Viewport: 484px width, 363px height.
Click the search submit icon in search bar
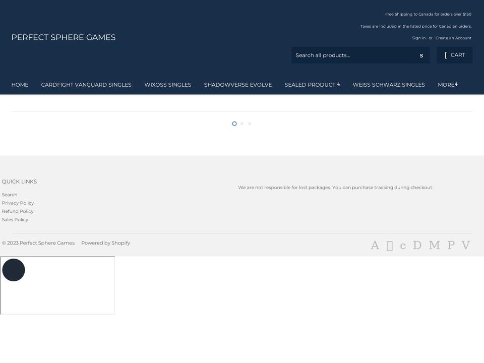click(x=421, y=55)
